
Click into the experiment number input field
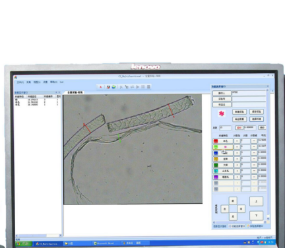[x=249, y=99]
